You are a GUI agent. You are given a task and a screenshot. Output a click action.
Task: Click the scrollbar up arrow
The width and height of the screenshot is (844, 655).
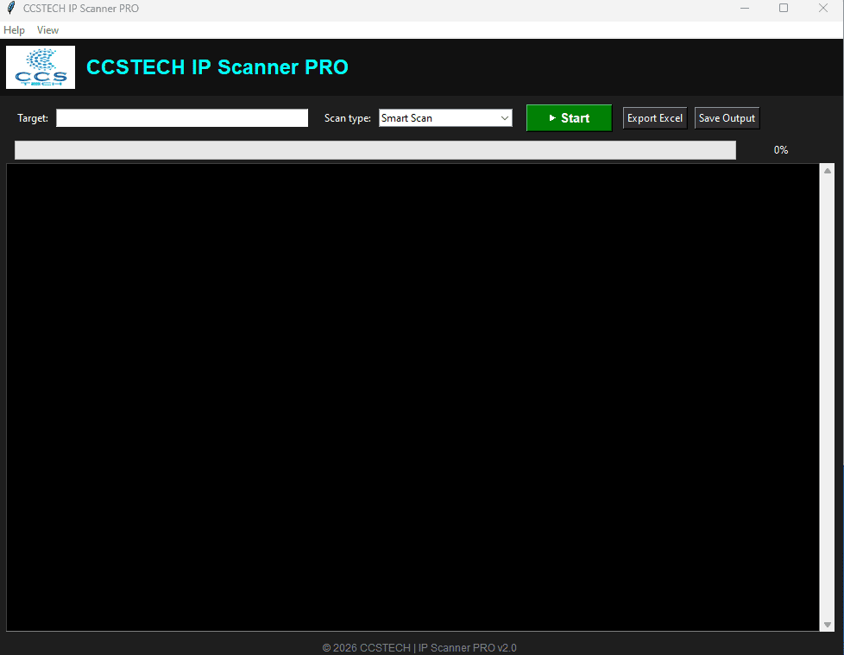(x=828, y=171)
